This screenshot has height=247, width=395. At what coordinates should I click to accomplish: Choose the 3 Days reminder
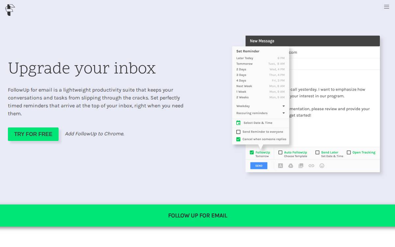pyautogui.click(x=260, y=75)
